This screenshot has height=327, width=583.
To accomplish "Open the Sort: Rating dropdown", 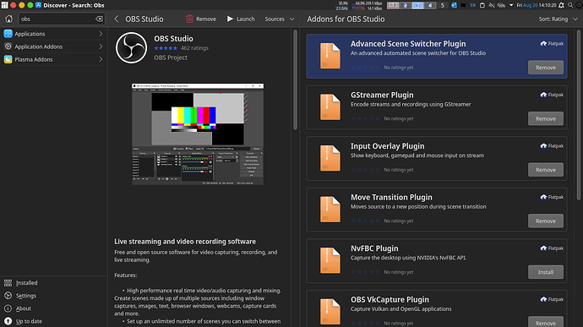I will (558, 19).
